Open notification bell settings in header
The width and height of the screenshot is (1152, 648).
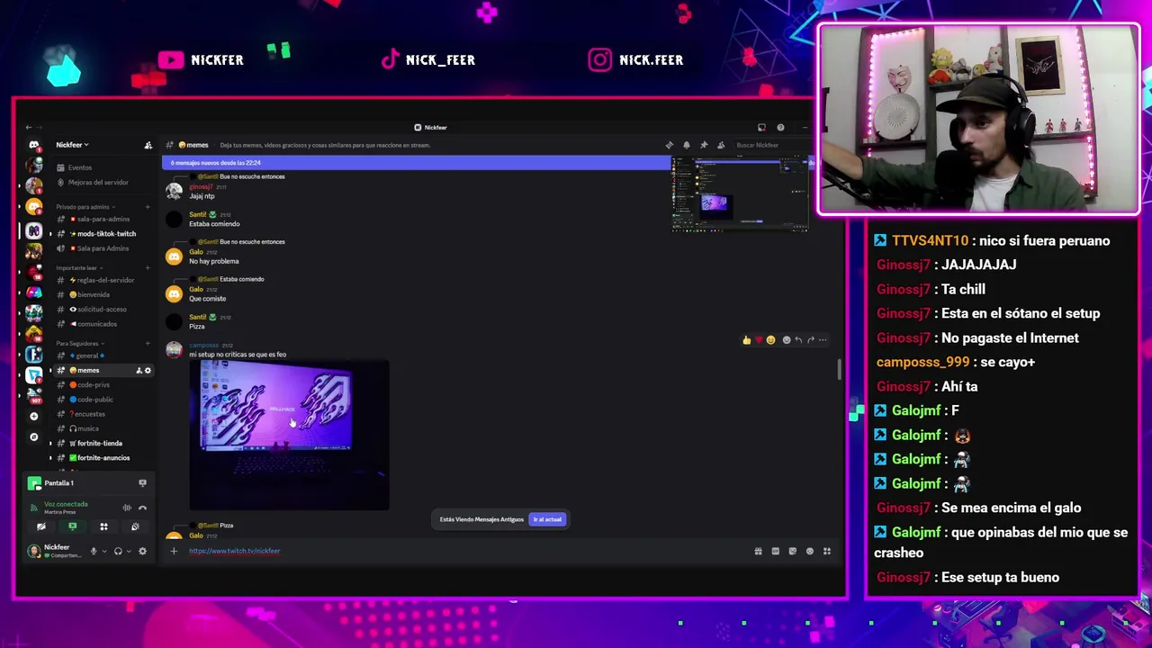tap(686, 145)
